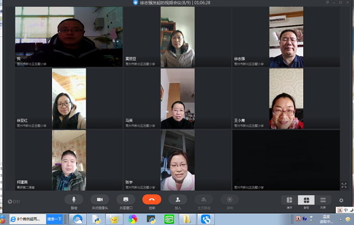
Task: Open the colorful pinwheel taskbar icon
Action: point(132,219)
